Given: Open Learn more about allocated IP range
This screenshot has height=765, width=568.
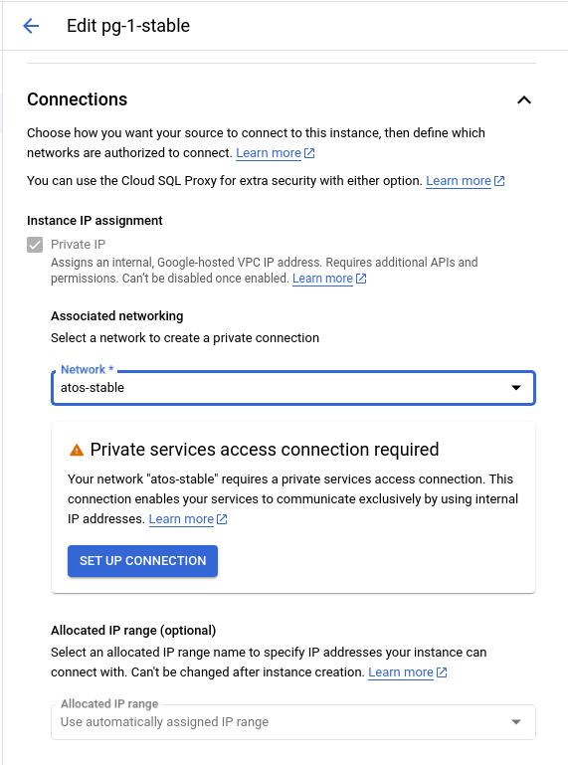Looking at the screenshot, I should coord(401,672).
